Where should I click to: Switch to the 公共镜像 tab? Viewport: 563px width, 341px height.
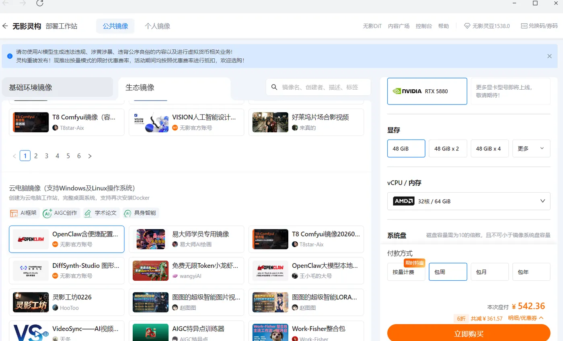point(115,26)
